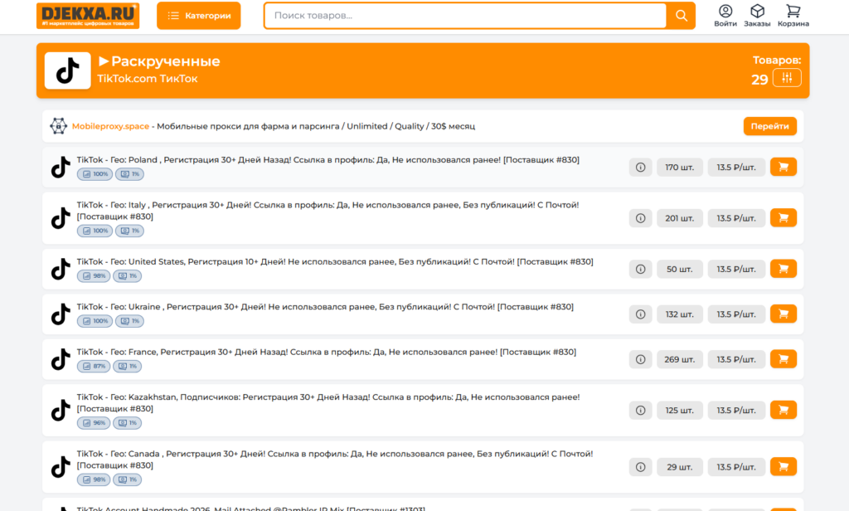Image resolution: width=849 pixels, height=511 pixels.
Task: Click the price of the Poland listing
Action: (x=736, y=168)
